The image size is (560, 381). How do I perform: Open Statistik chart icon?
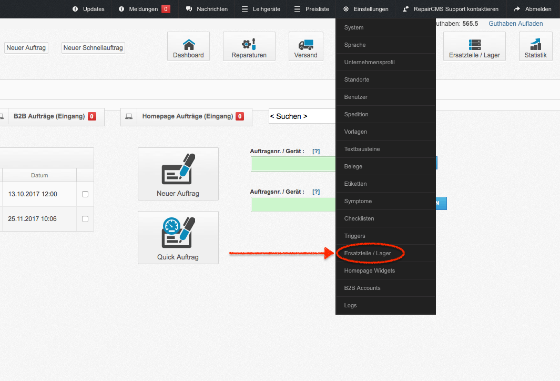(535, 44)
